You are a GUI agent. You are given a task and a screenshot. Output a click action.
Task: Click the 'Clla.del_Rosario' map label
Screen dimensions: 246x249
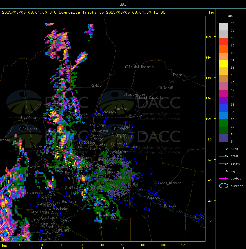[139, 67]
